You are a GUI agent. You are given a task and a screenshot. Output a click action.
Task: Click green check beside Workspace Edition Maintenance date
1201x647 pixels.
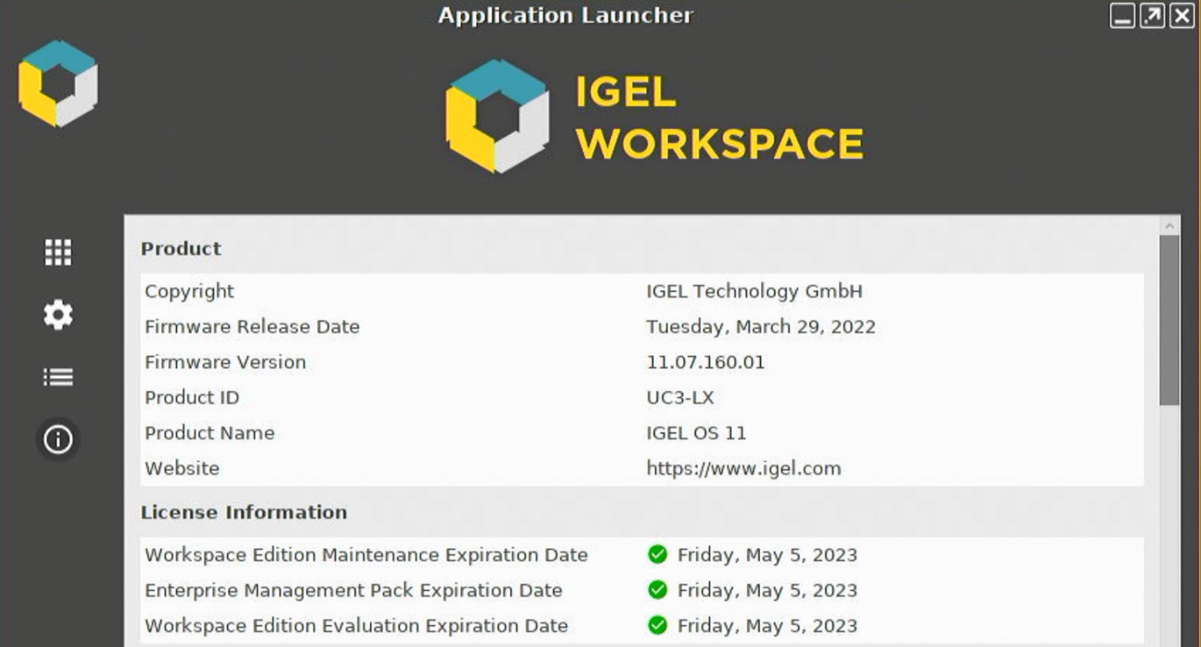click(657, 554)
